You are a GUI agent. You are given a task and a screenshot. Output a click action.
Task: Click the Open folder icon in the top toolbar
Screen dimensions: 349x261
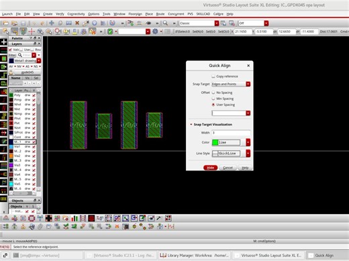(6, 23)
